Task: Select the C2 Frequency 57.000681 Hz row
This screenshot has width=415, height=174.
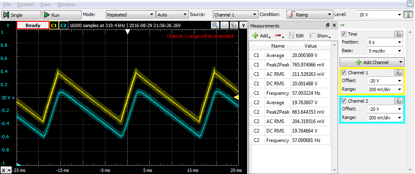Action: [291, 140]
